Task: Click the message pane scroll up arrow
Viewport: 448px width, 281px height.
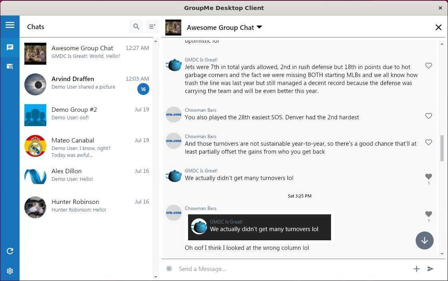Action: (x=442, y=44)
